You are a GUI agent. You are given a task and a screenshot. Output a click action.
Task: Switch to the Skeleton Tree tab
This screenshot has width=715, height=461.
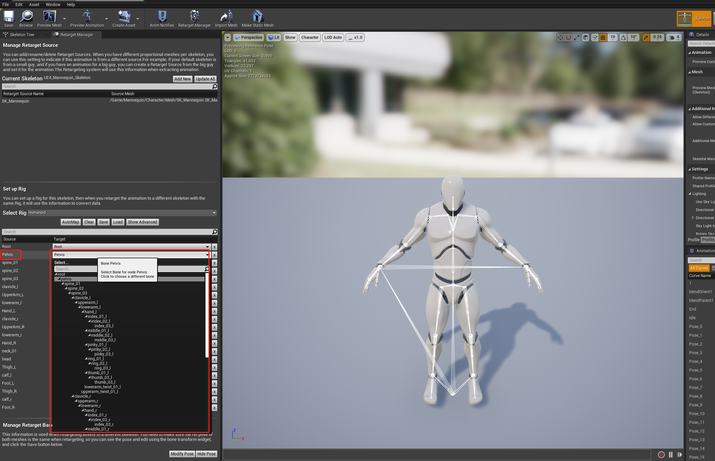(22, 35)
